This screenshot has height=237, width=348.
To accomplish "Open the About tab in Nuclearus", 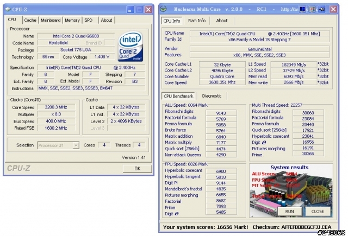I will click(x=222, y=21).
